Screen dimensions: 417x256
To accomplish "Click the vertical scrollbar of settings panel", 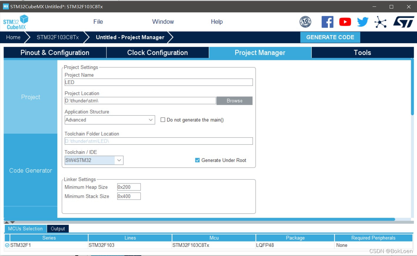I will [412, 87].
